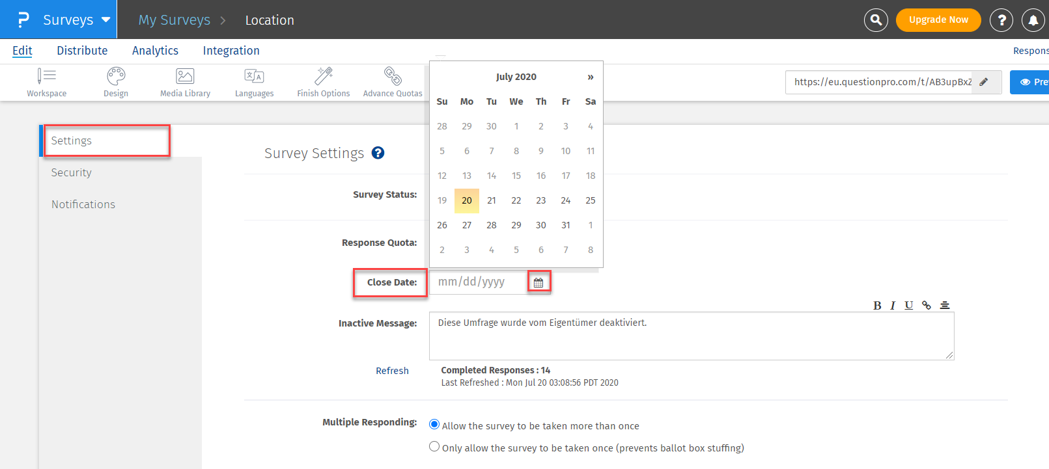
Task: Select 'Only allow the survey to be taken once'
Action: (x=434, y=447)
